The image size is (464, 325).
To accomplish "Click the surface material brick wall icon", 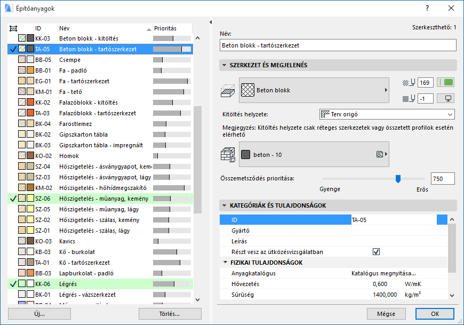I will [228, 155].
